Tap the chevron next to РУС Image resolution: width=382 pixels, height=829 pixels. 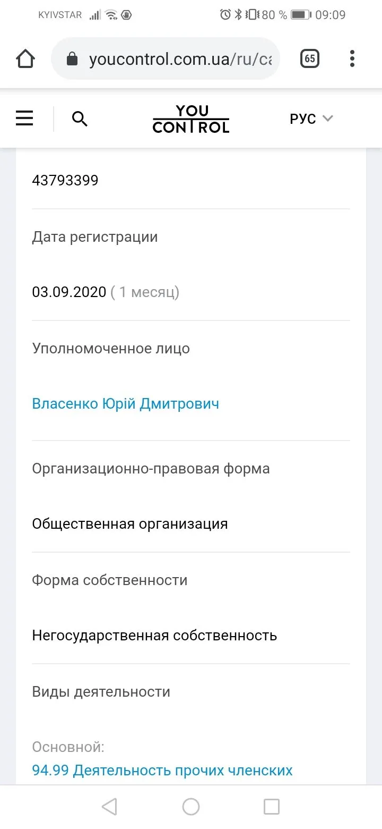pos(328,119)
